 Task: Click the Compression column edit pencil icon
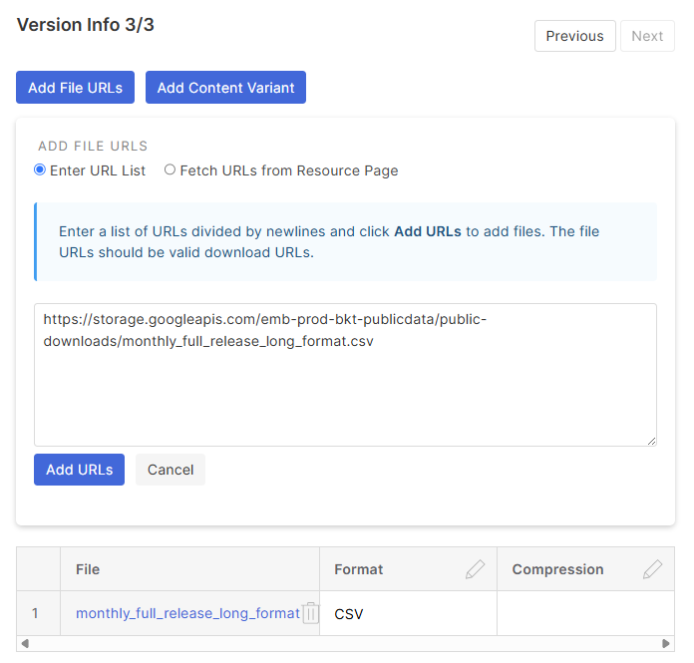652,569
